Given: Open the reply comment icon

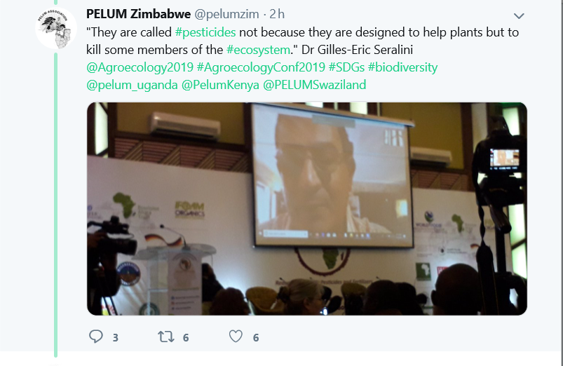Looking at the screenshot, I should pos(96,337).
